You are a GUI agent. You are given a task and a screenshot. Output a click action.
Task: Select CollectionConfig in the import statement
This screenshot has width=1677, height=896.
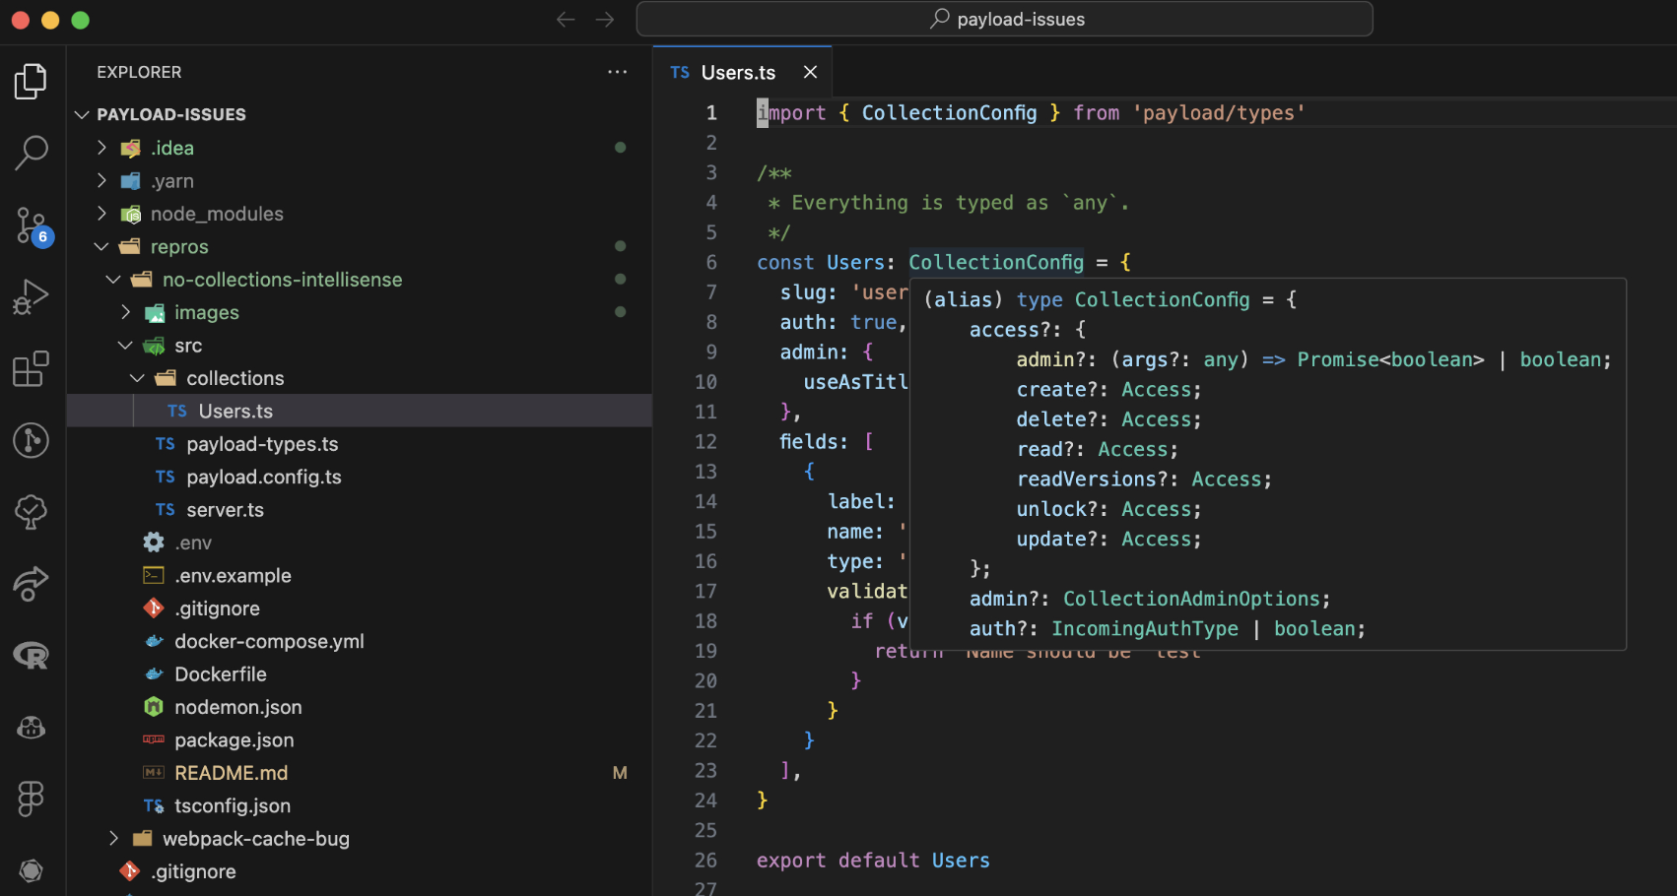949,112
